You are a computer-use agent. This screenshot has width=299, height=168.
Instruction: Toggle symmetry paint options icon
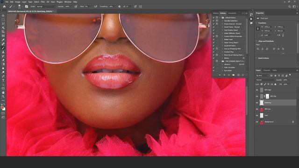[141, 7]
